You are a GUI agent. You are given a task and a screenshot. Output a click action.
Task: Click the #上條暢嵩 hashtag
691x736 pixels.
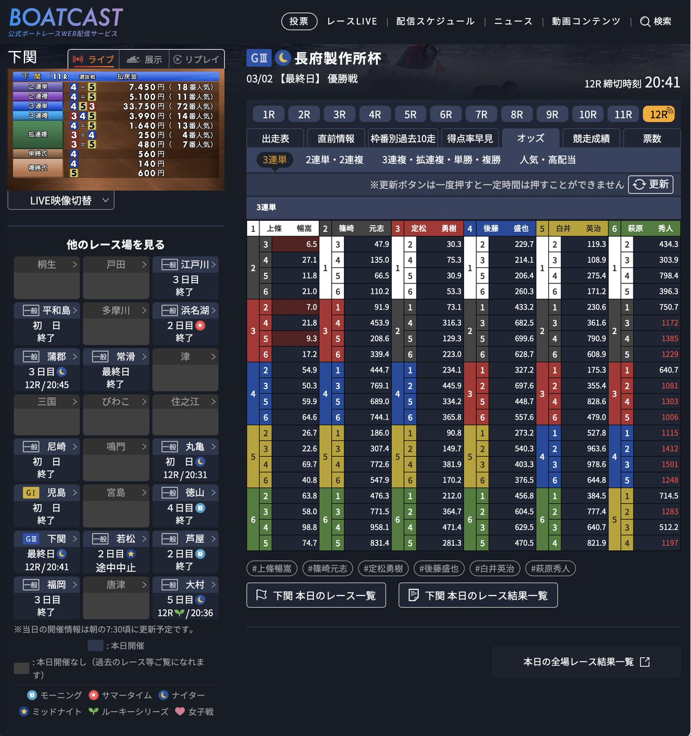pyautogui.click(x=271, y=569)
